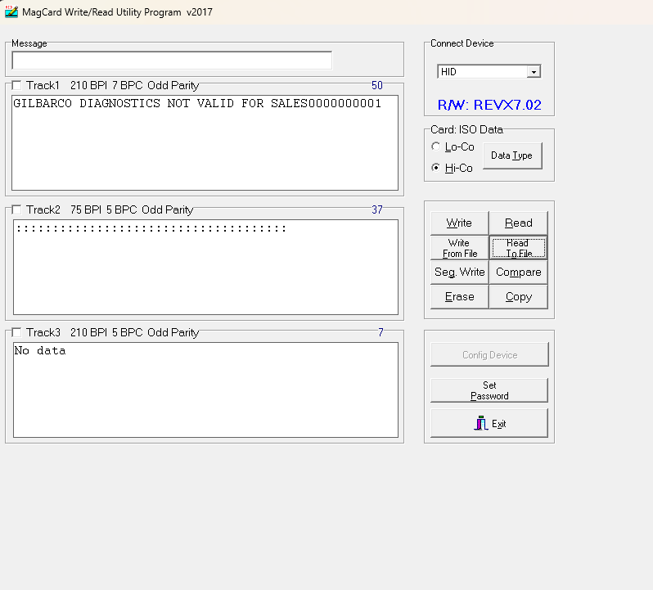Select the Lo-Co radio button
653x590 pixels.
coord(435,146)
